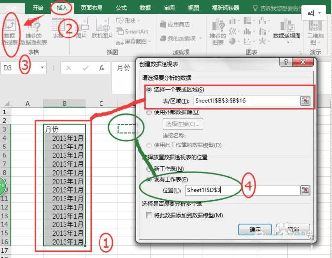The image size is (332, 258).
Task: Click the 取消 (Cancel) button
Action: pyautogui.click(x=293, y=229)
